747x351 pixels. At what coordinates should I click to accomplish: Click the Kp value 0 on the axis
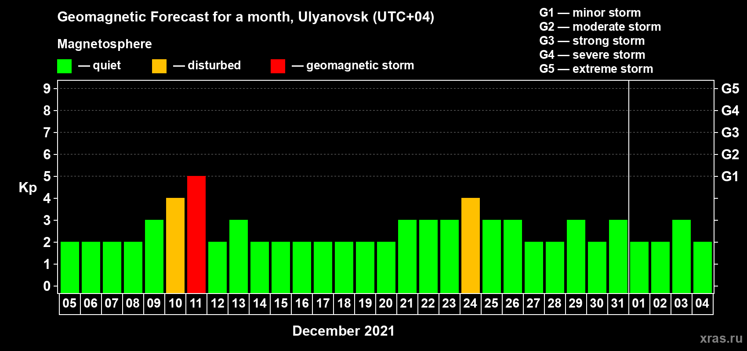(47, 286)
